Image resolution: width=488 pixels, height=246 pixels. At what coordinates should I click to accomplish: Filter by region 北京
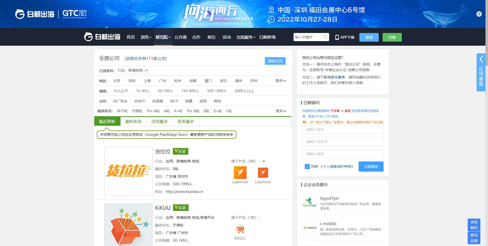pyautogui.click(x=117, y=81)
